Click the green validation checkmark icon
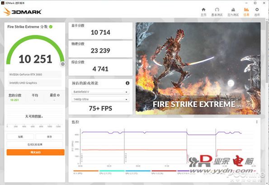The image size is (269, 185). 51,27
